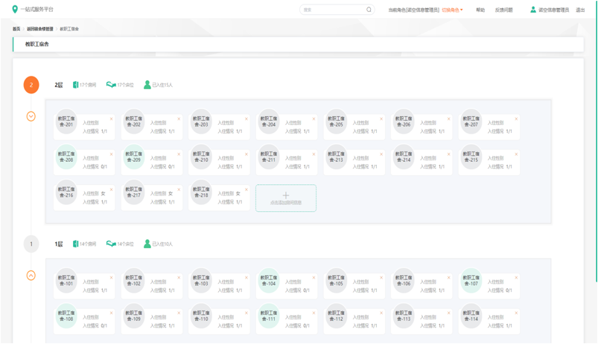Click the bed count icon for floor 2

click(x=111, y=85)
